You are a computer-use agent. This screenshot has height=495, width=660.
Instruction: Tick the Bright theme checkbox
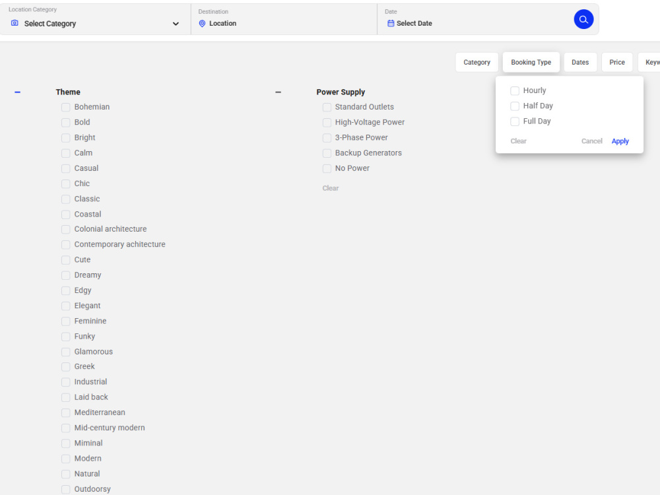(65, 138)
